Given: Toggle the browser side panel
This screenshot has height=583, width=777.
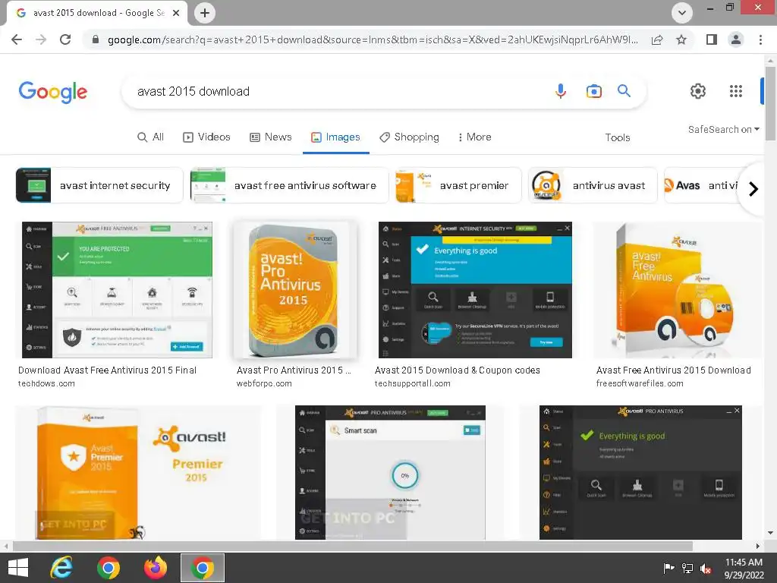Looking at the screenshot, I should coord(712,39).
